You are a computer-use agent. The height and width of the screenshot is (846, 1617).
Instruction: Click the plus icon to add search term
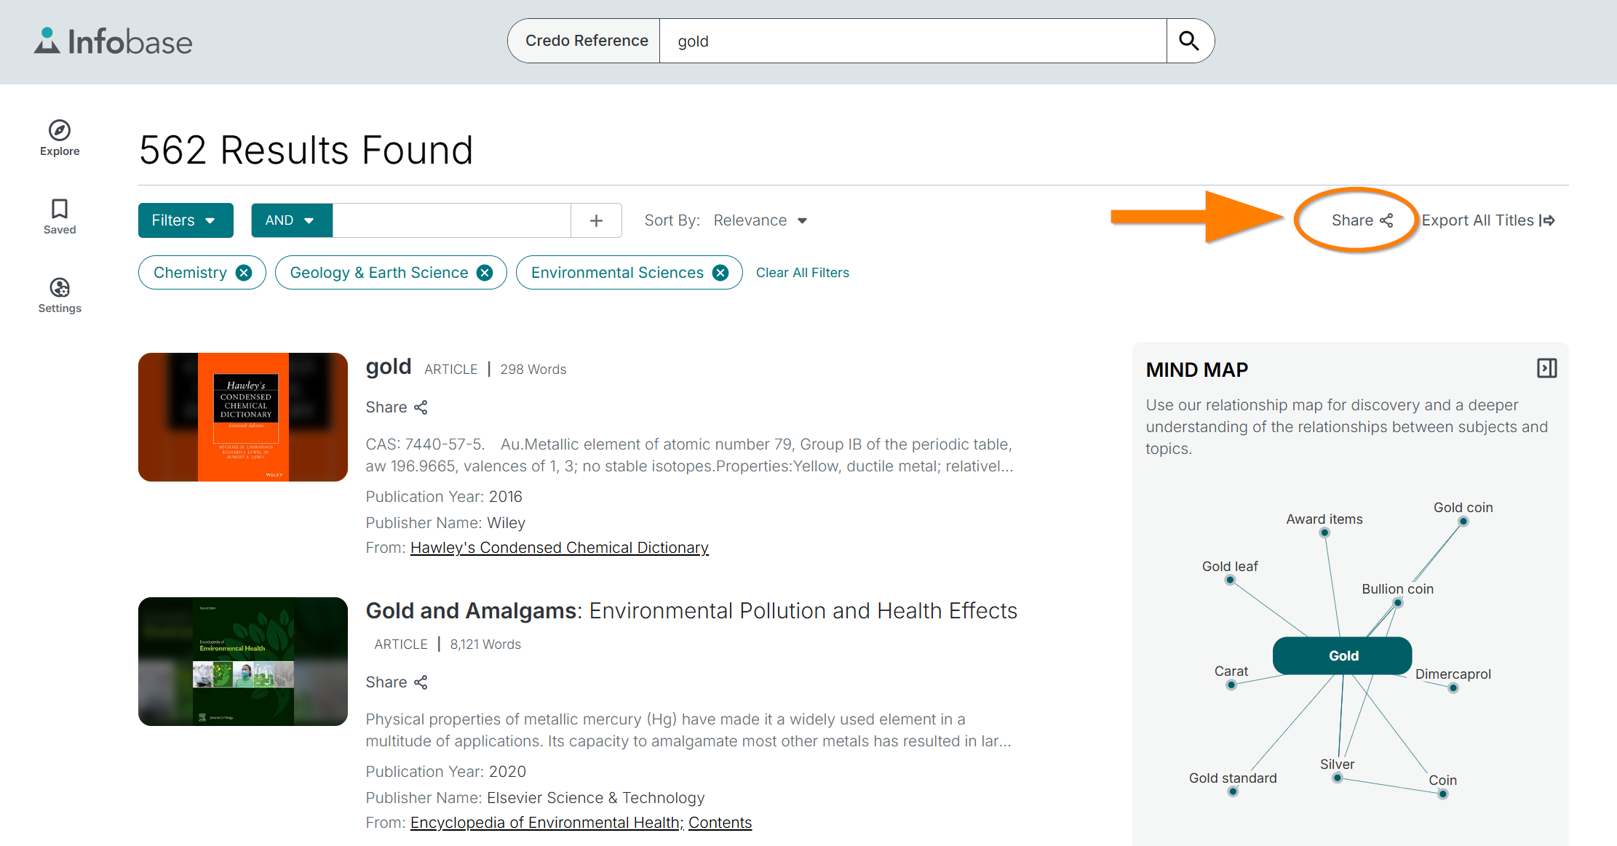coord(596,220)
